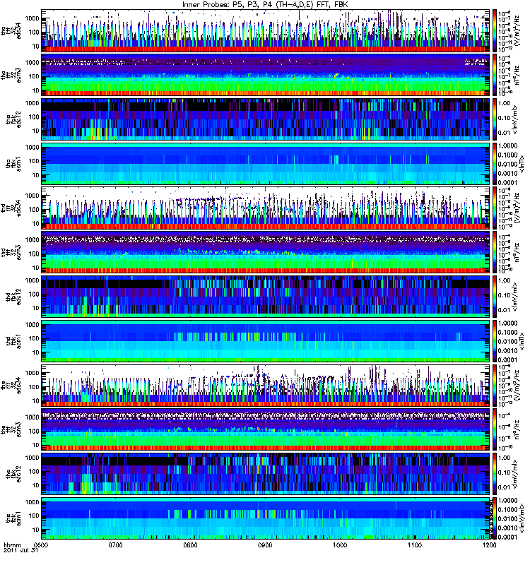Click the (V/m)²/Hz unit label of thd edc34

click(x=517, y=208)
